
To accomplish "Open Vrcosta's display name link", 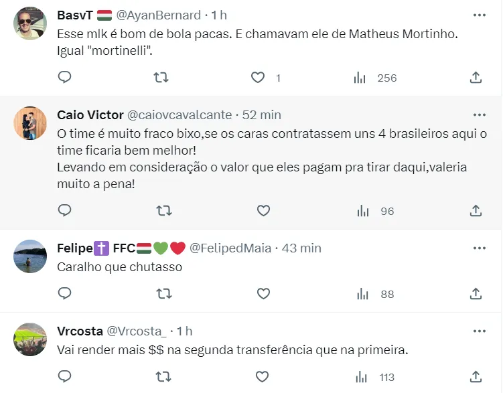I will pos(80,331).
